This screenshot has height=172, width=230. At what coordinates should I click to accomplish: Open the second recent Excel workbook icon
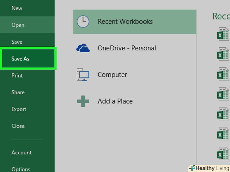[223, 54]
